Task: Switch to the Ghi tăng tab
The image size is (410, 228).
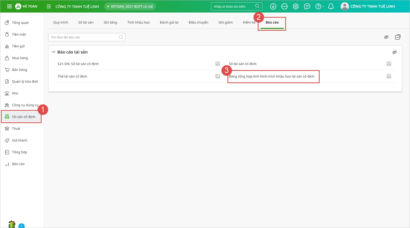Action: click(110, 23)
